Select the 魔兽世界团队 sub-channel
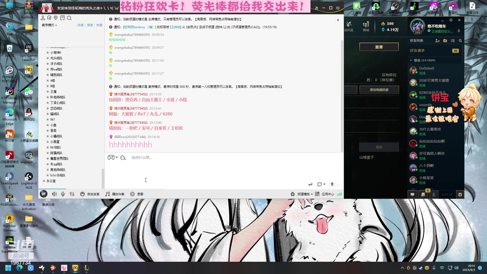 pos(59,159)
